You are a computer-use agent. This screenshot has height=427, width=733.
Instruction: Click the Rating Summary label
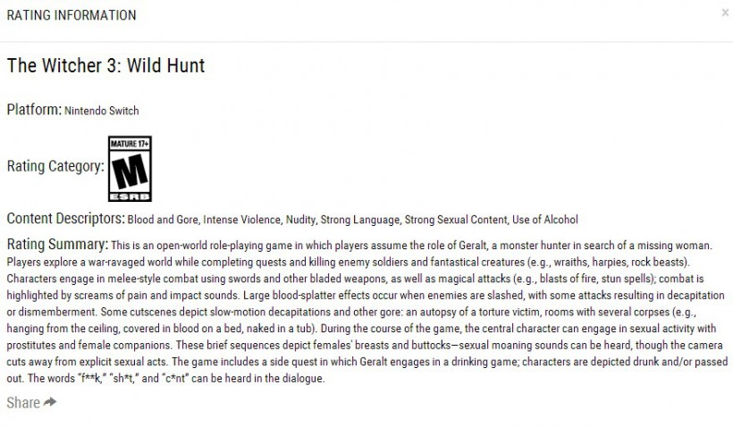(57, 245)
